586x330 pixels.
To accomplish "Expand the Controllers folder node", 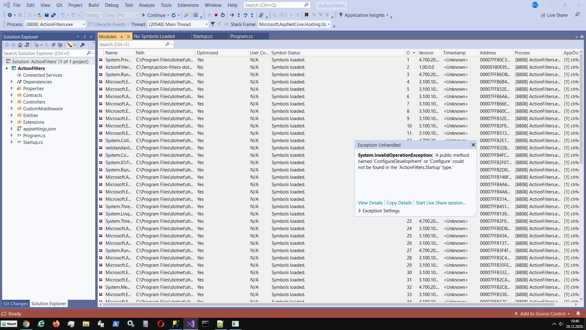I will tap(12, 102).
